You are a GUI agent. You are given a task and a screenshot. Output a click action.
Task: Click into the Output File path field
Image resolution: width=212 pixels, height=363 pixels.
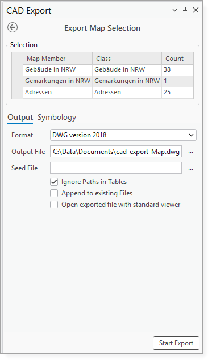[116, 152]
